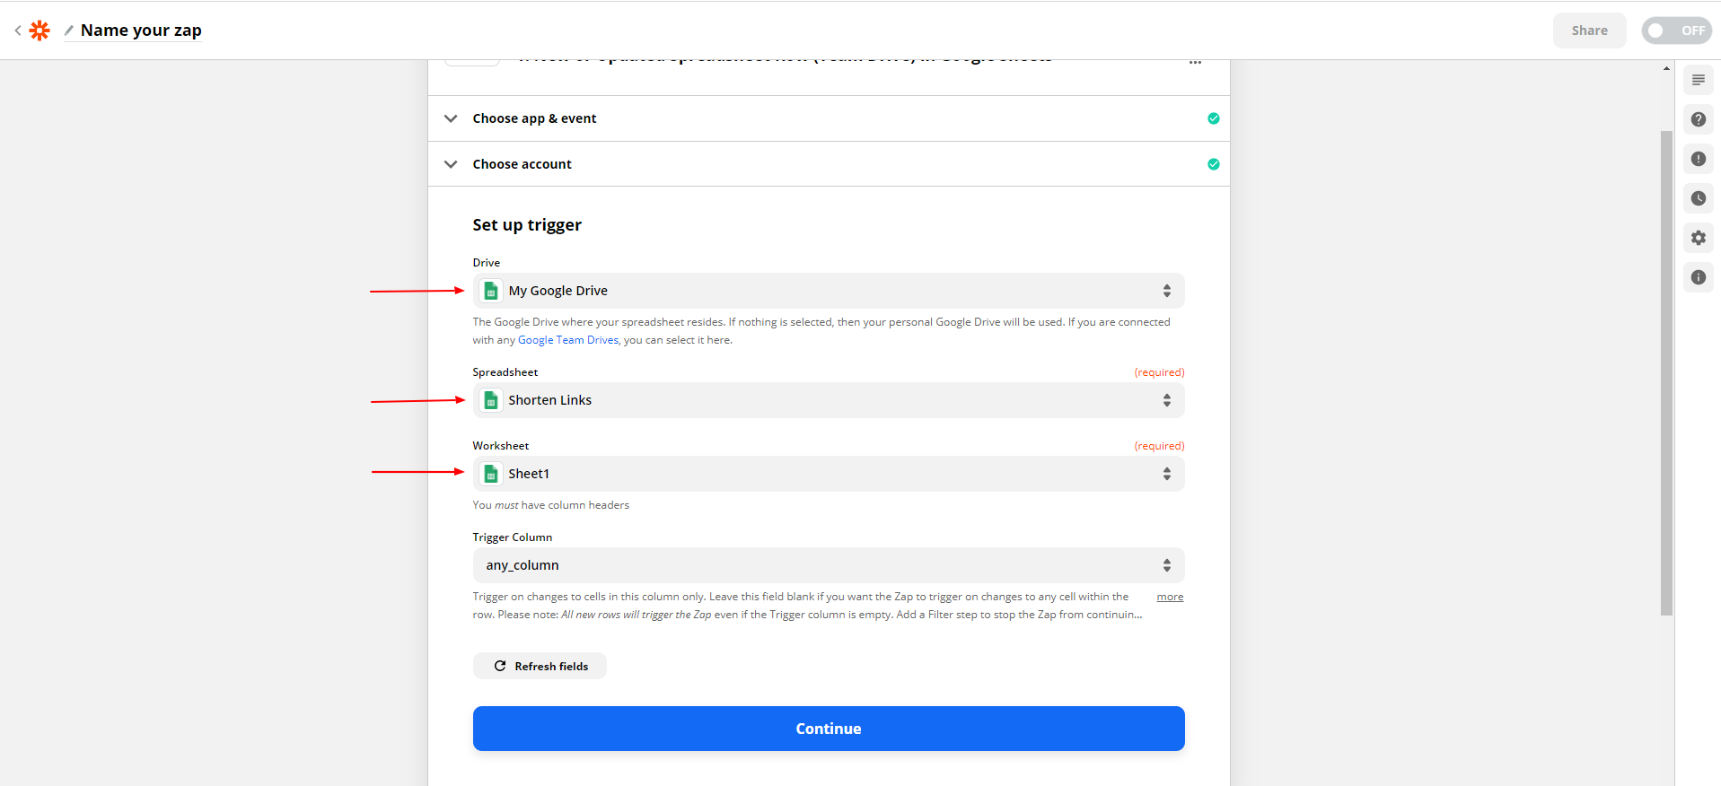Viewport: 1721px width, 786px height.
Task: Open the settings gear icon
Action: [x=1698, y=238]
